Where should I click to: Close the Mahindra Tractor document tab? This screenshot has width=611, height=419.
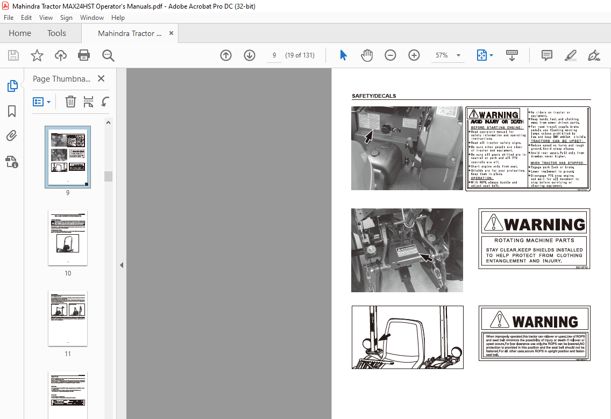(171, 33)
